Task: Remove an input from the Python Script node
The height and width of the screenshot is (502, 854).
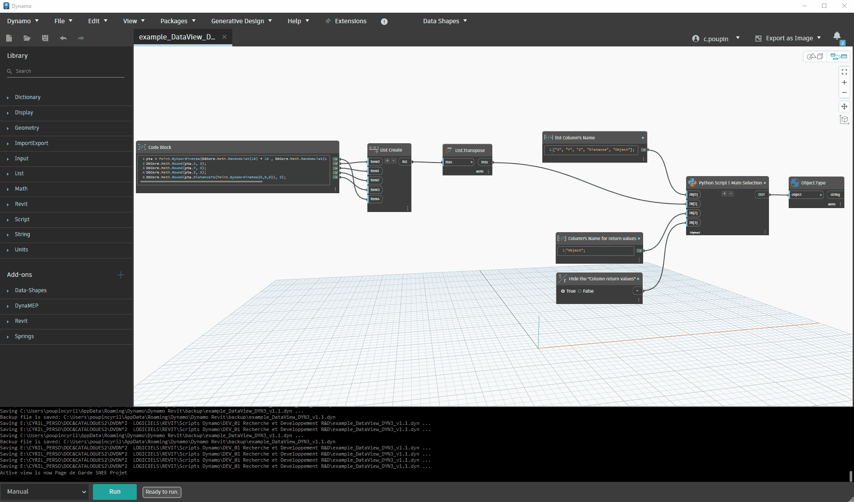Action: tap(731, 194)
